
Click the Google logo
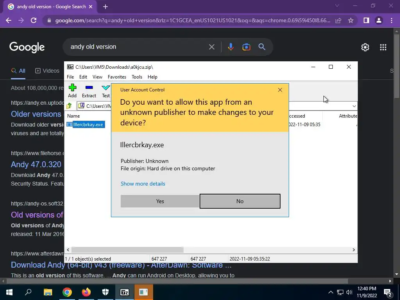point(27,47)
